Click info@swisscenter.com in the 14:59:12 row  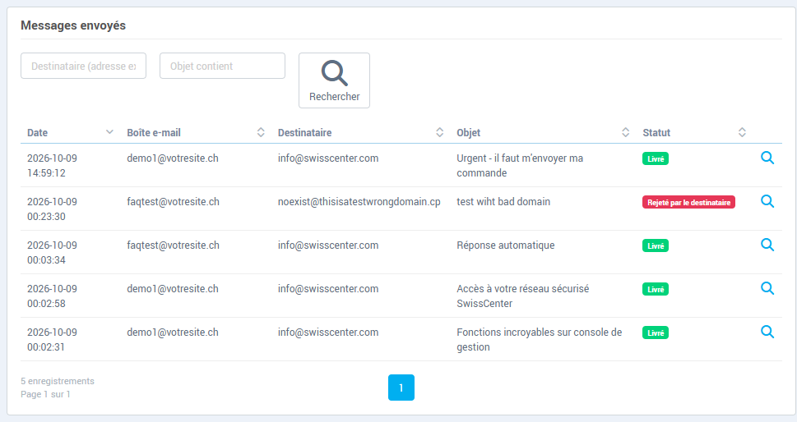pos(328,158)
